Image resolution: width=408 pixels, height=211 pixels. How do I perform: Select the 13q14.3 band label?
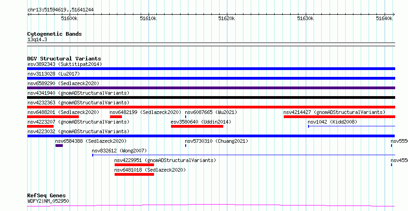click(x=37, y=40)
